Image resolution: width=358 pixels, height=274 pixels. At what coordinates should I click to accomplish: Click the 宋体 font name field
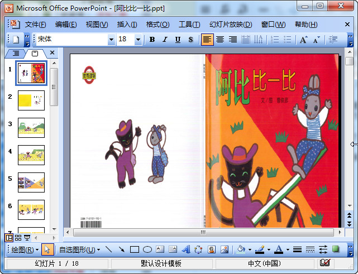click(x=72, y=40)
